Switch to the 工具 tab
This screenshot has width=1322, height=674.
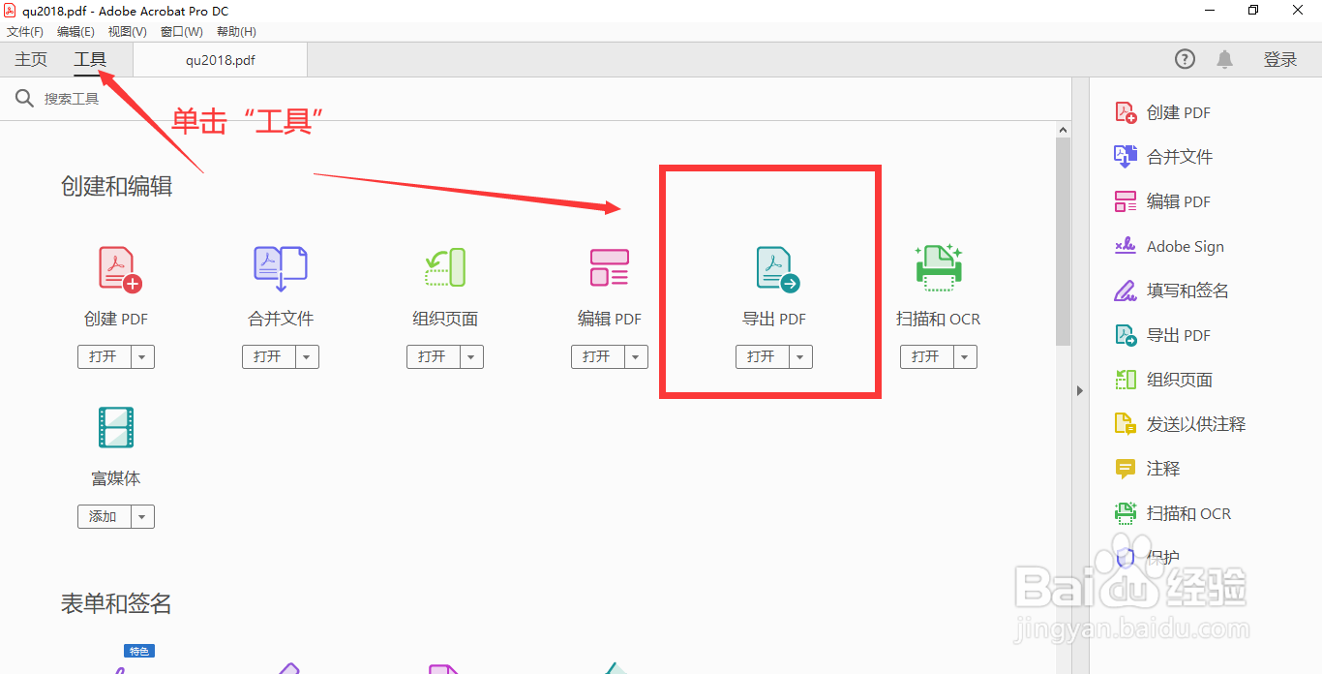(x=90, y=59)
